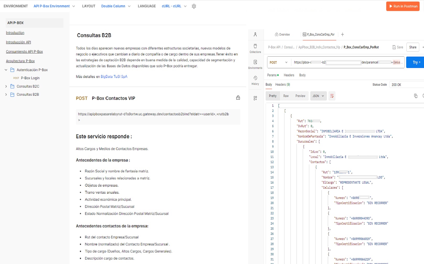Select Preview response view
This screenshot has height=264, width=424.
(300, 96)
